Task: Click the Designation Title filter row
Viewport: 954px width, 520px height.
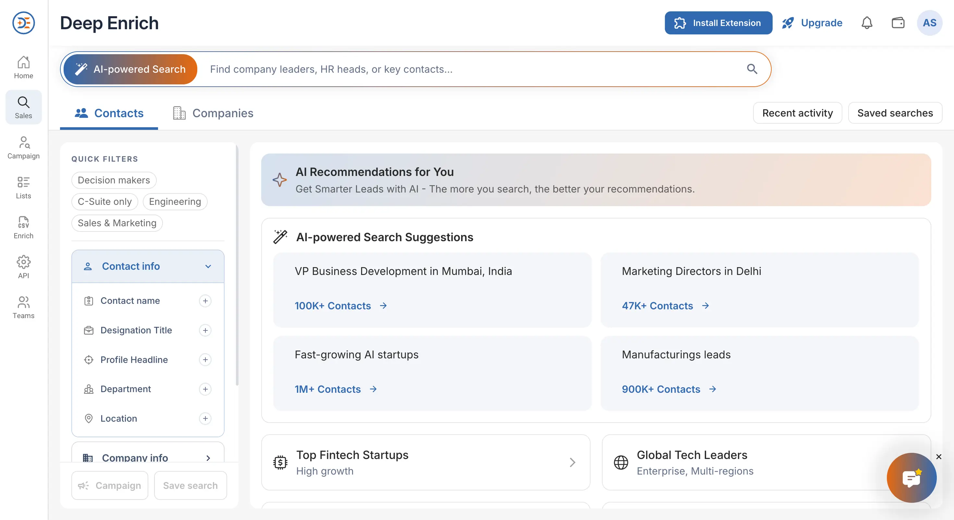Action: click(x=148, y=330)
